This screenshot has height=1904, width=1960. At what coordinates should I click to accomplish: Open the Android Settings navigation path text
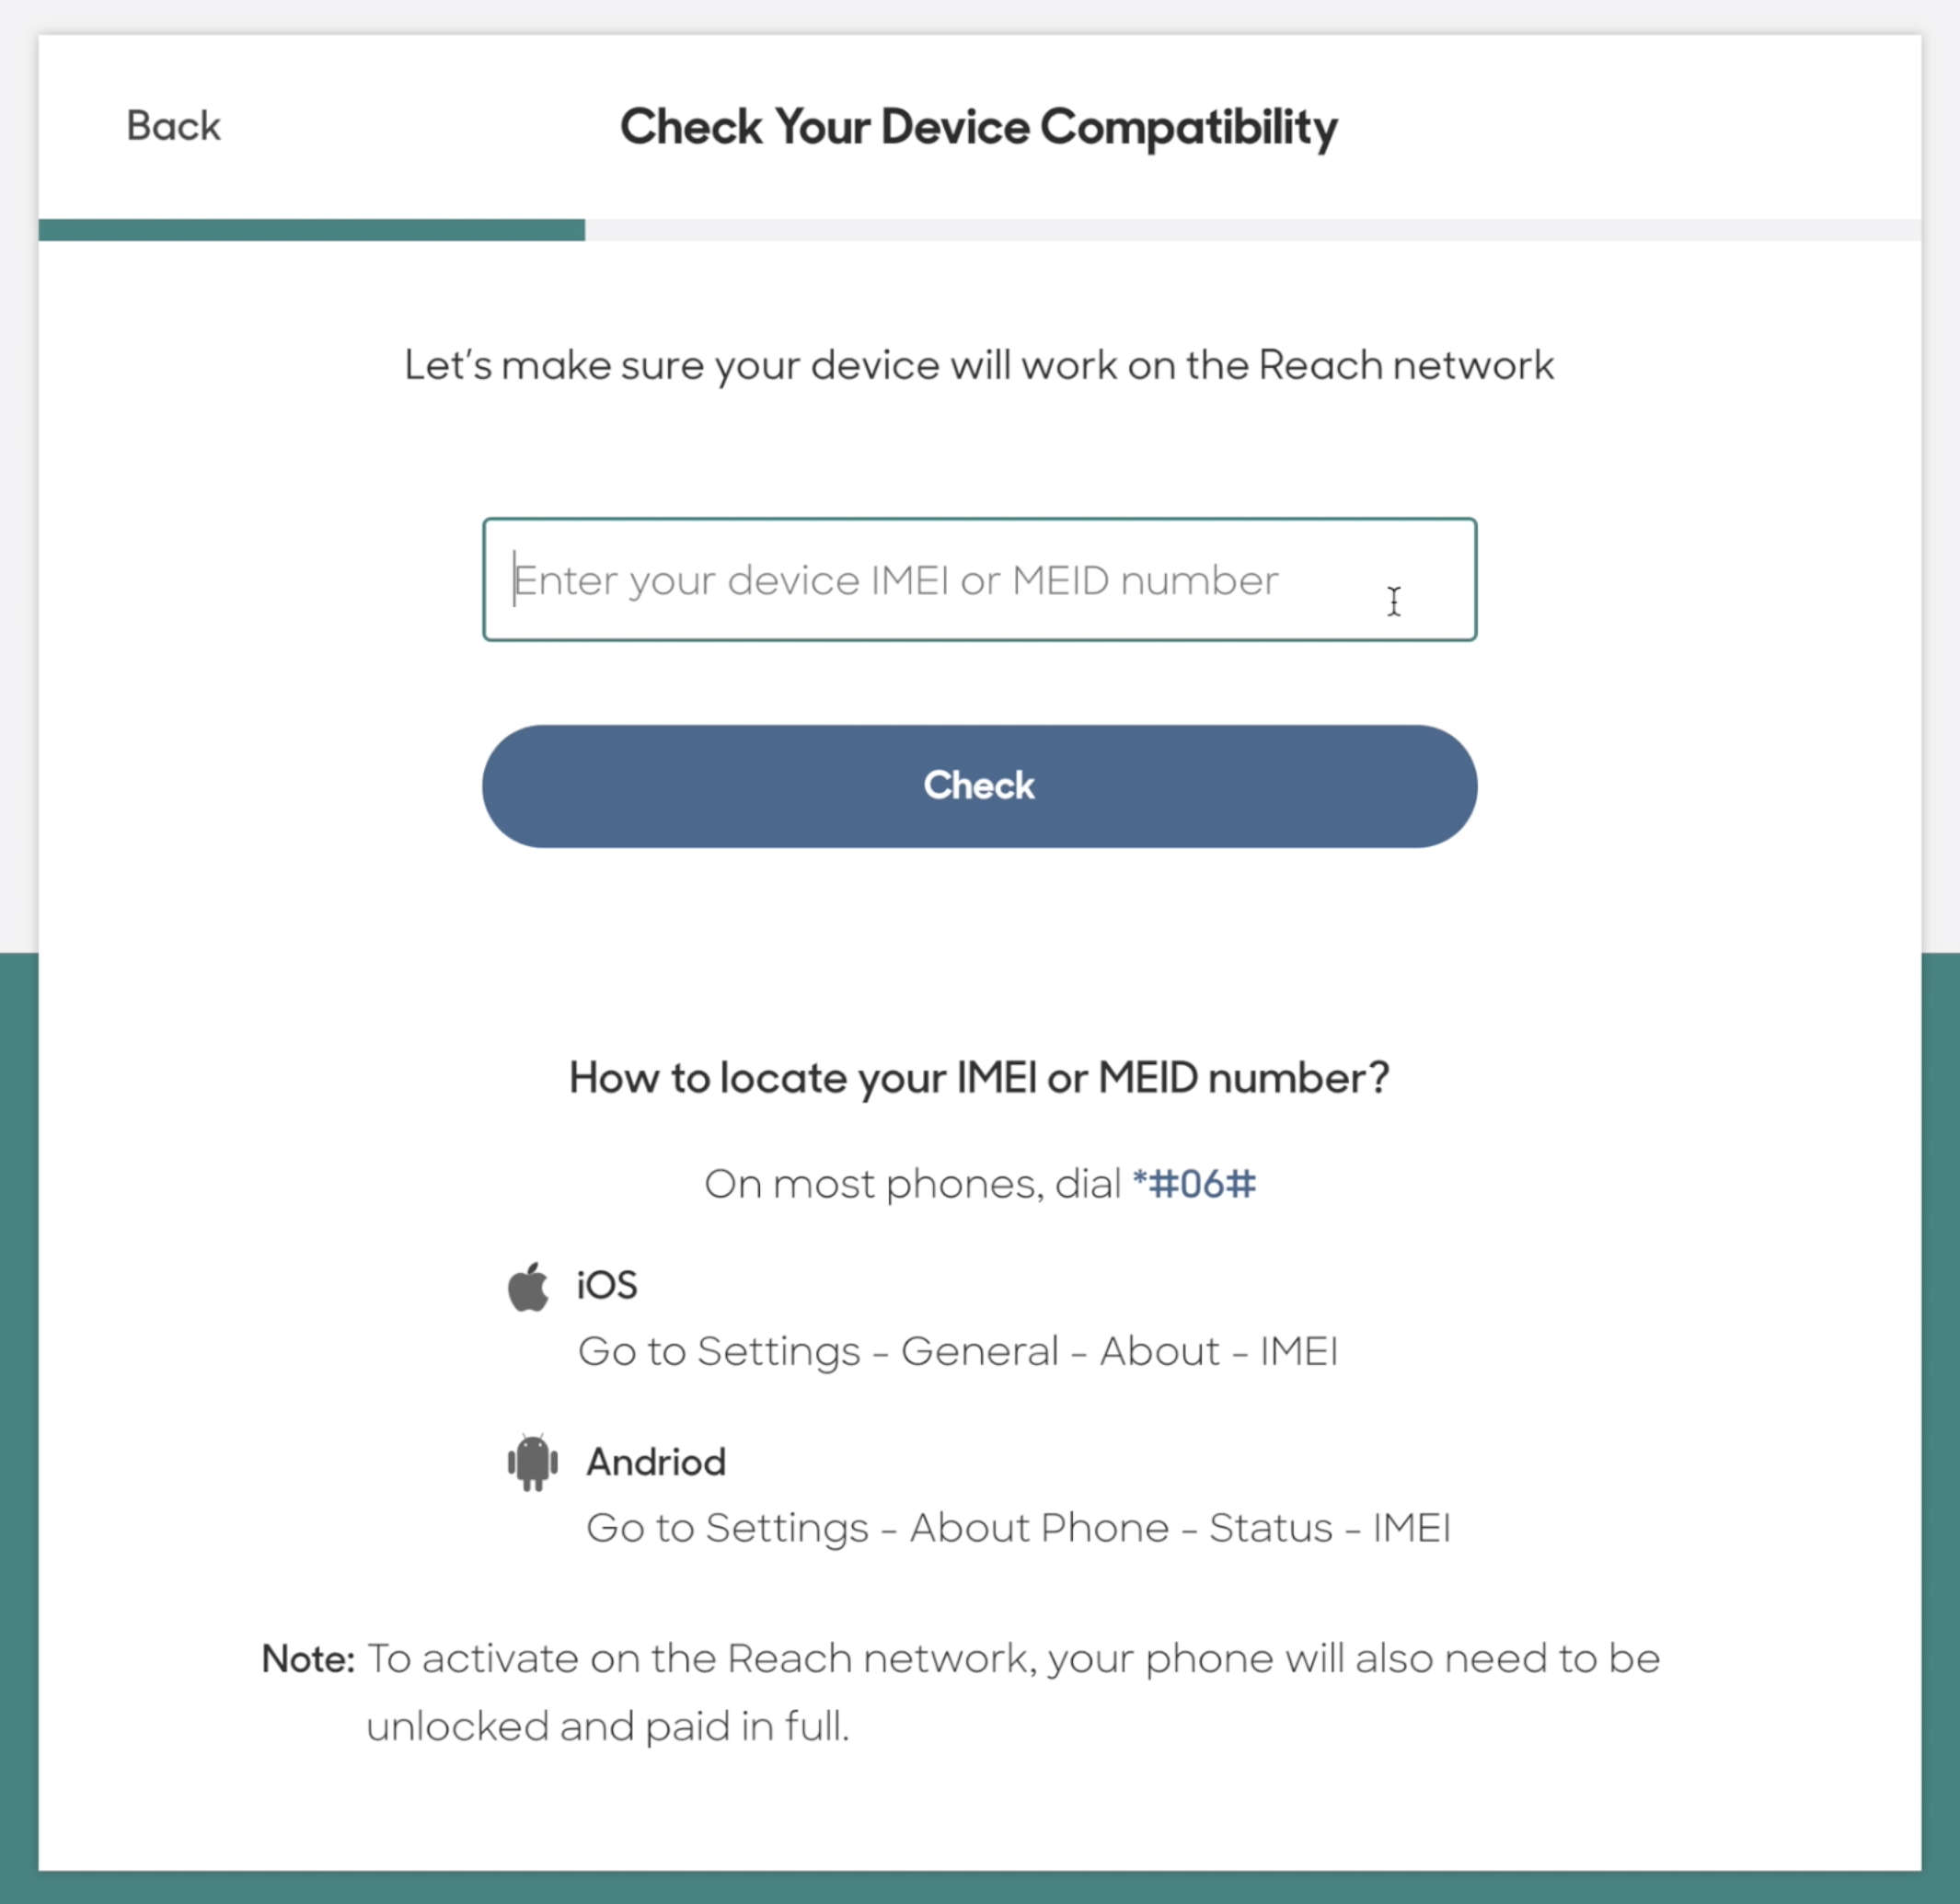tap(1020, 1527)
